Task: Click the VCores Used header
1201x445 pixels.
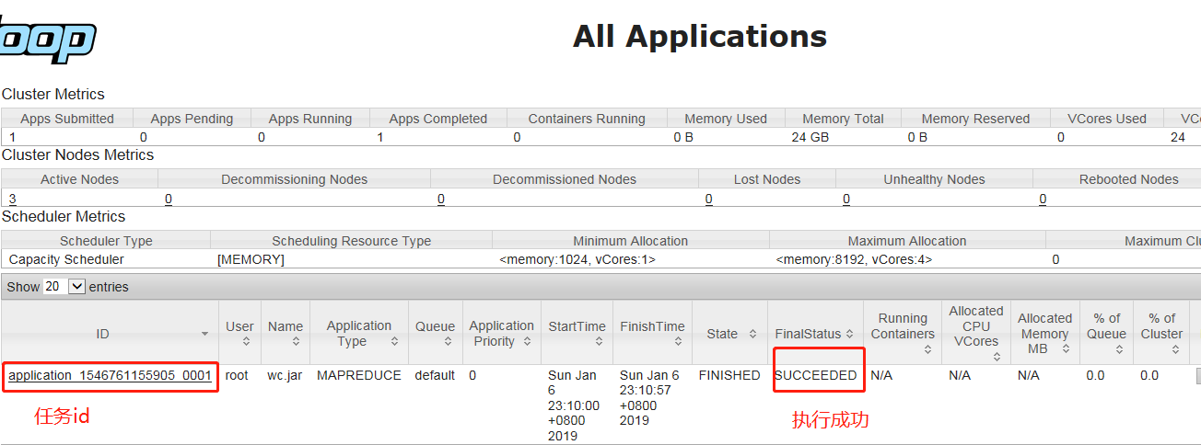Action: (x=1107, y=119)
